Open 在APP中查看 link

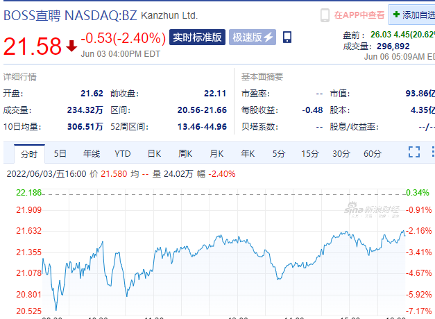(359, 15)
